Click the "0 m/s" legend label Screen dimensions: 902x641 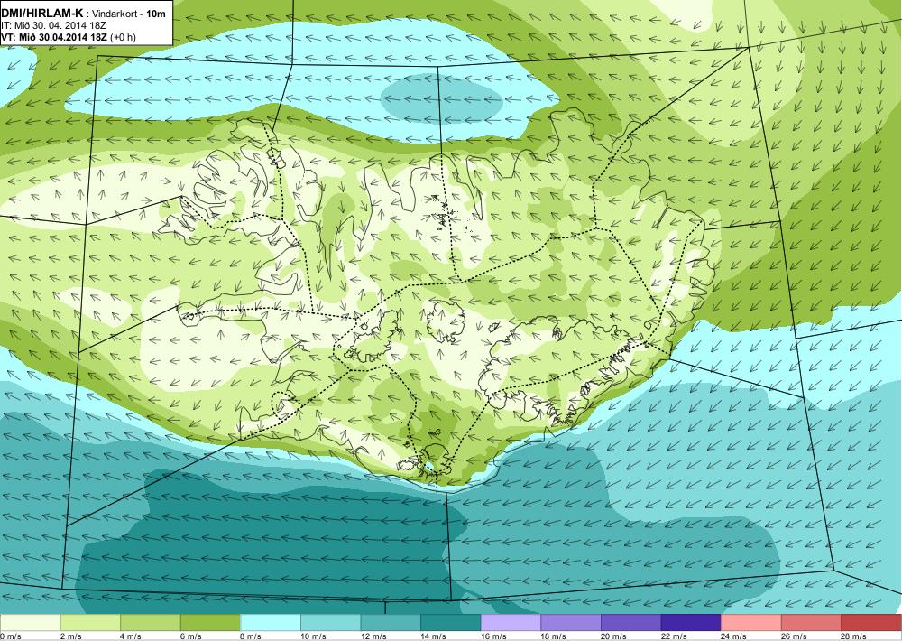tap(10, 636)
